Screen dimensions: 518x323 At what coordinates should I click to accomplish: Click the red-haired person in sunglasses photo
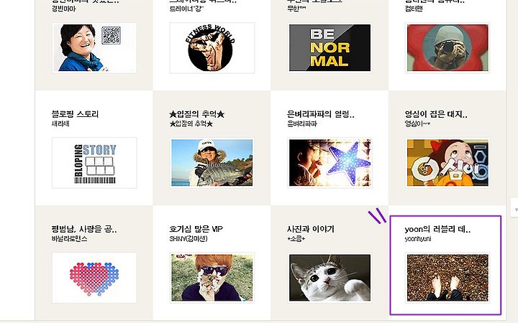tap(212, 278)
